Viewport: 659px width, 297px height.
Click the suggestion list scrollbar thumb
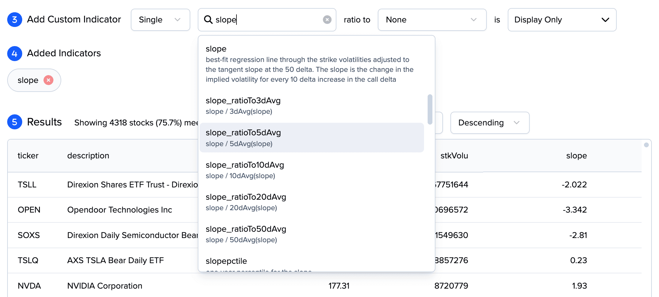[430, 109]
